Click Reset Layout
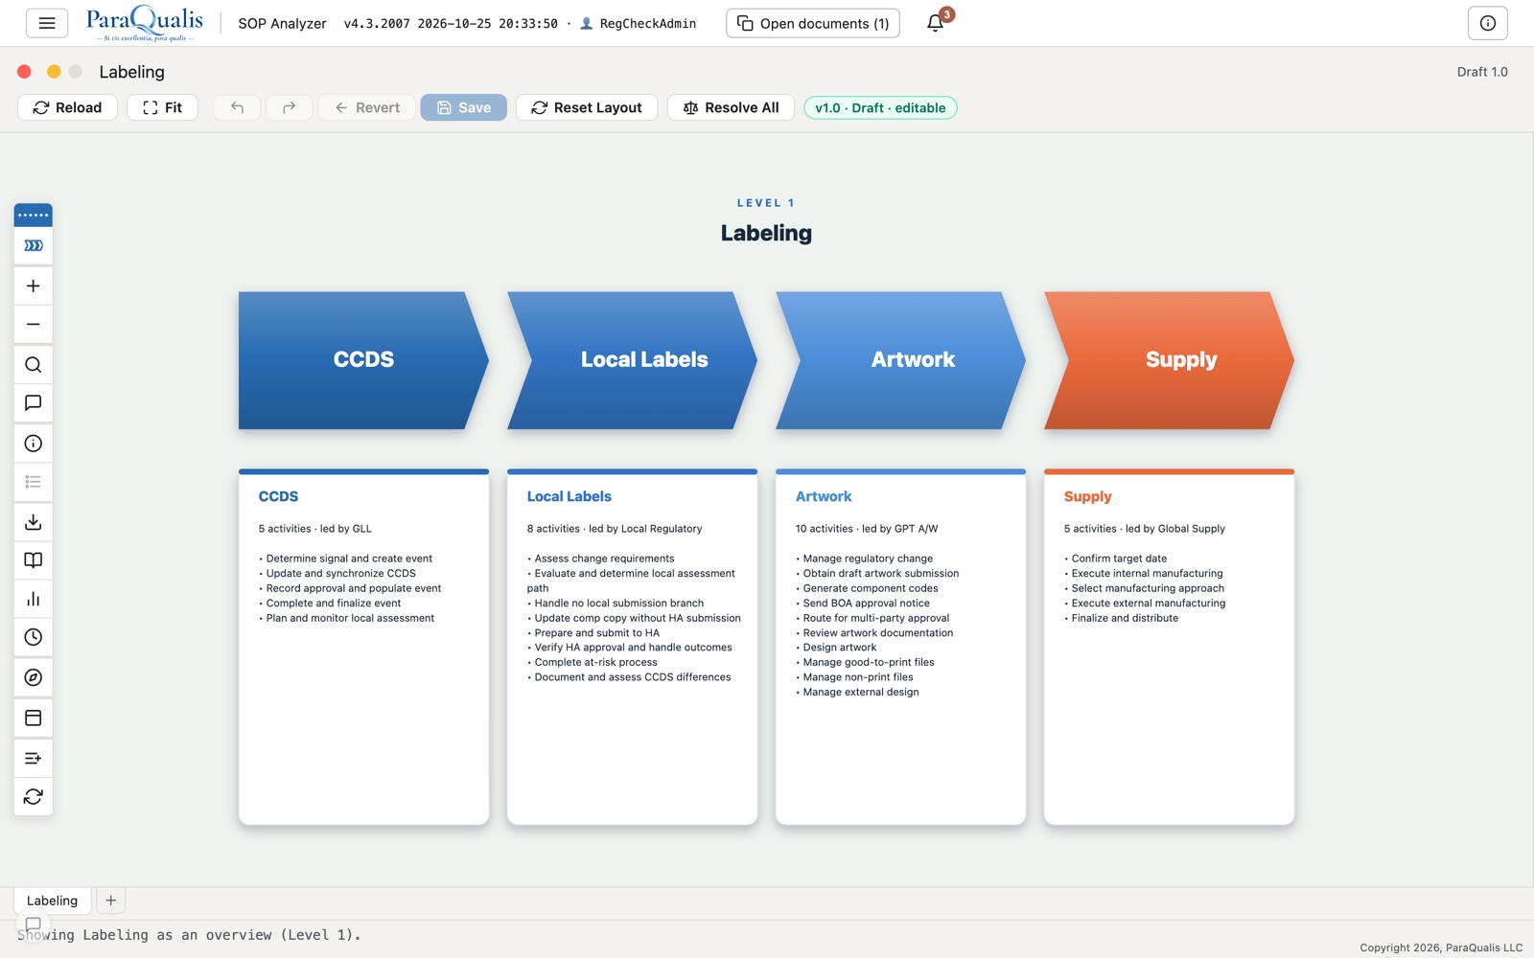The width and height of the screenshot is (1534, 958). coord(587,107)
